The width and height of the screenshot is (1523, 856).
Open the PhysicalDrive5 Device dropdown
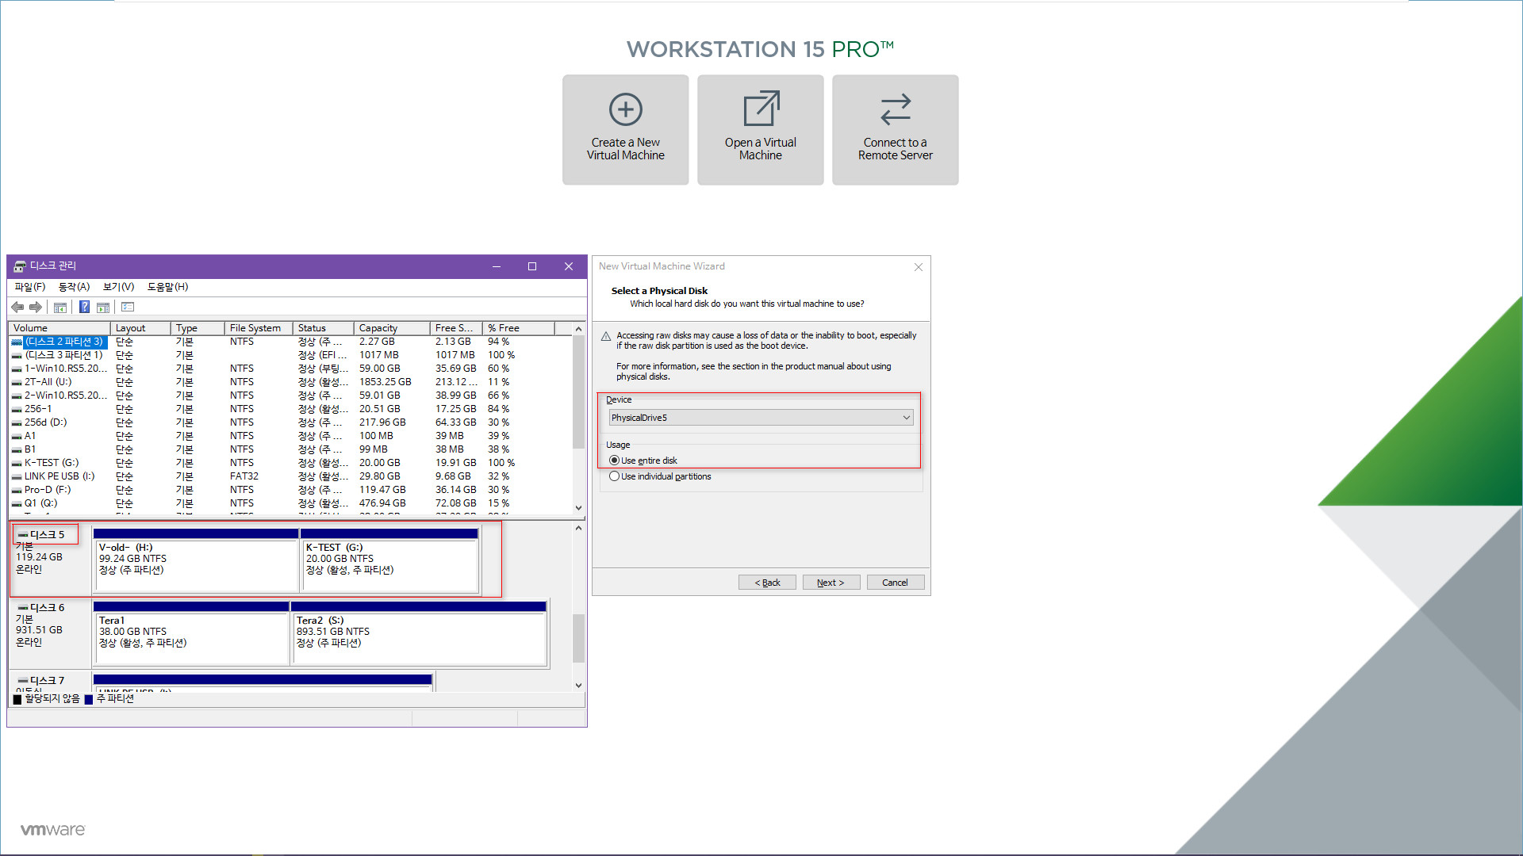(x=761, y=418)
